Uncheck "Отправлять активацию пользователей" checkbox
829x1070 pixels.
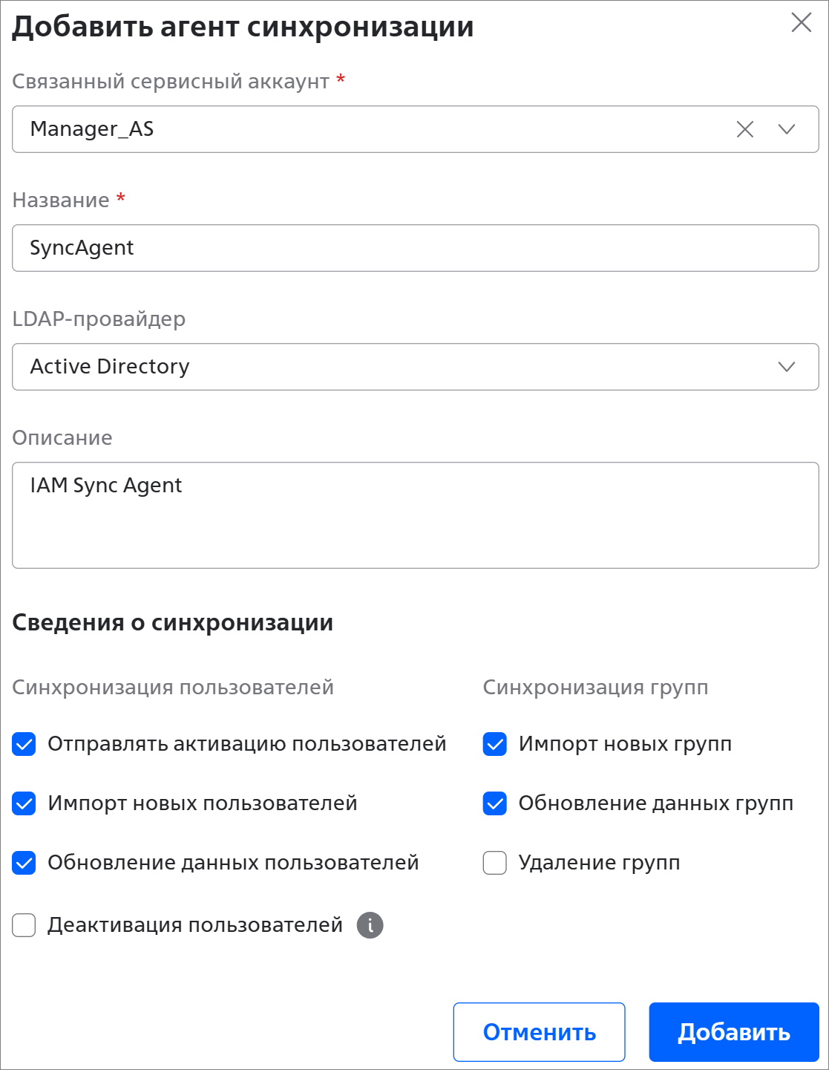click(x=24, y=744)
